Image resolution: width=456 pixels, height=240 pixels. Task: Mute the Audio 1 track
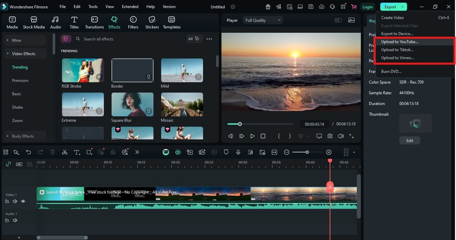[x=15, y=220]
